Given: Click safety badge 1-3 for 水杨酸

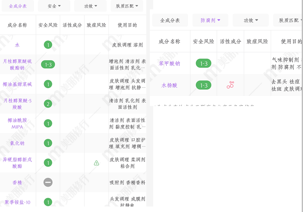Looking at the screenshot, I should pyautogui.click(x=204, y=85).
